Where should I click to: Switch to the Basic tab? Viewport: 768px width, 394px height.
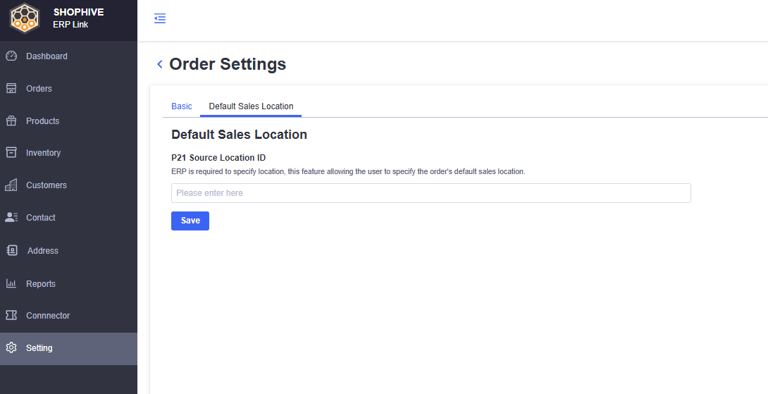(x=182, y=106)
